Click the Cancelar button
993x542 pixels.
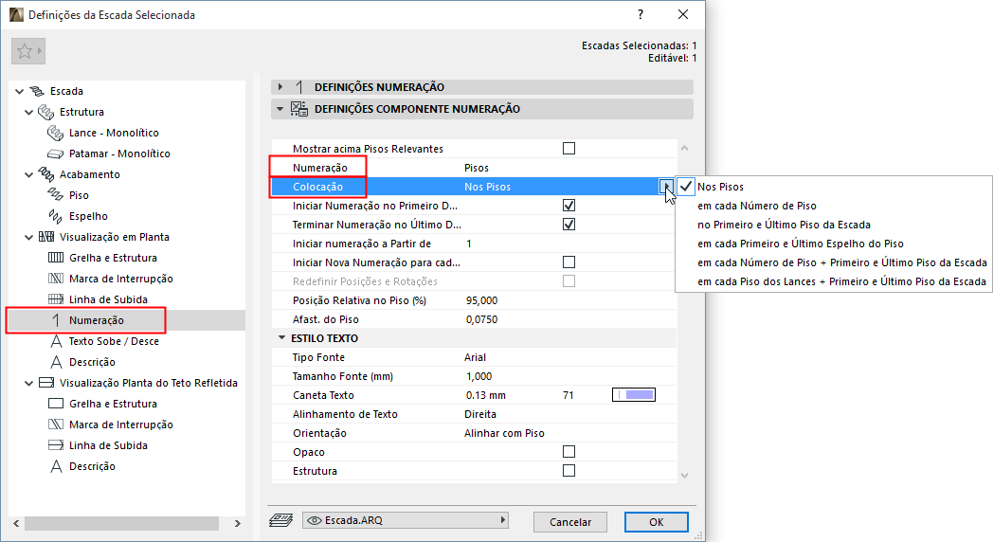[x=570, y=522]
